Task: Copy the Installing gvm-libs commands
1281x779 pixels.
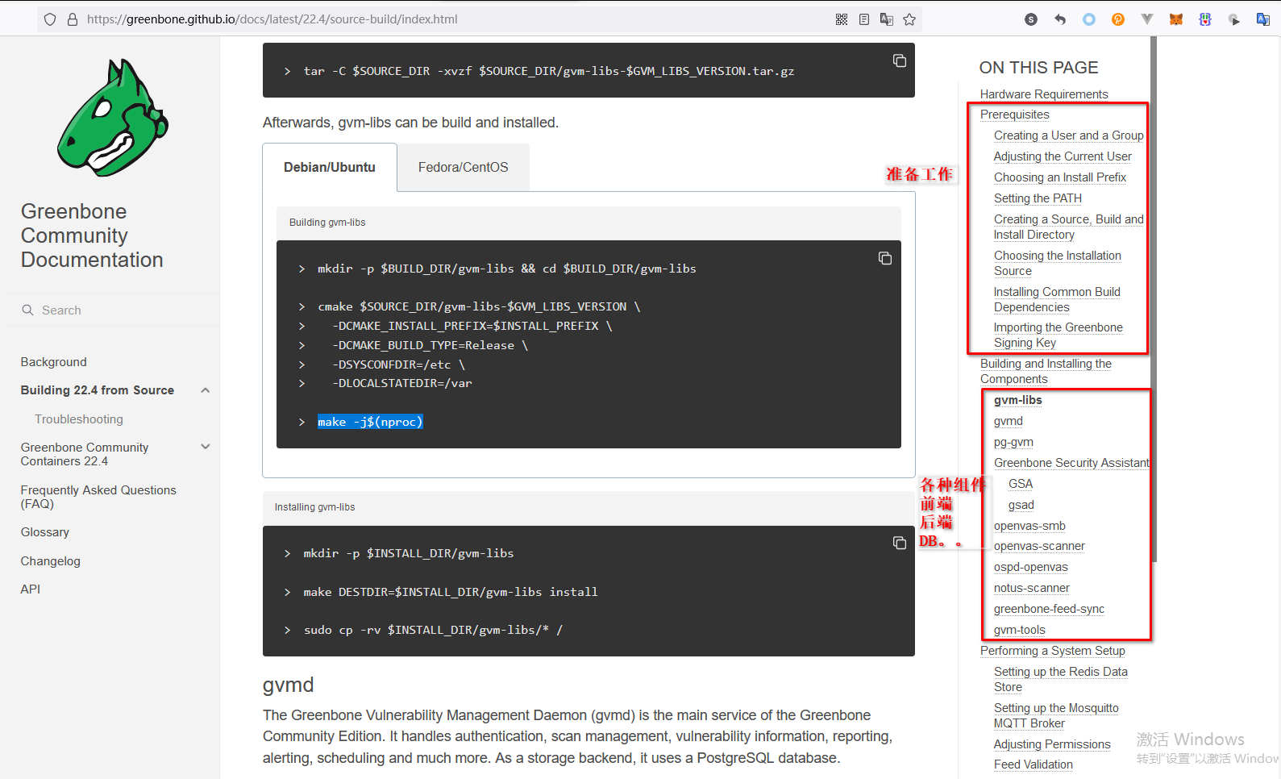Action: point(899,544)
